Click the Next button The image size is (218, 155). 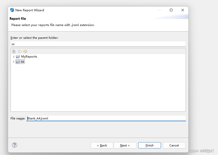point(125,145)
